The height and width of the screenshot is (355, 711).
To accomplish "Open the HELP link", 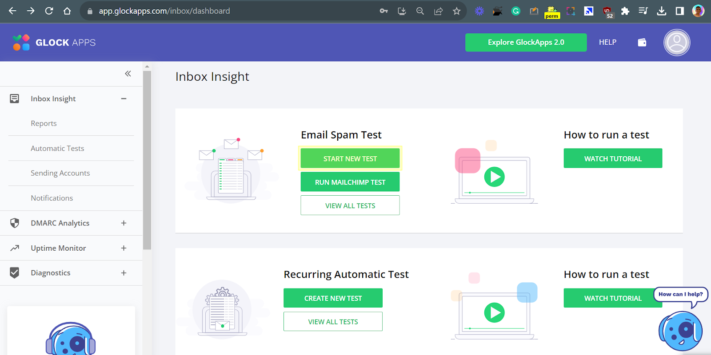I will point(607,42).
